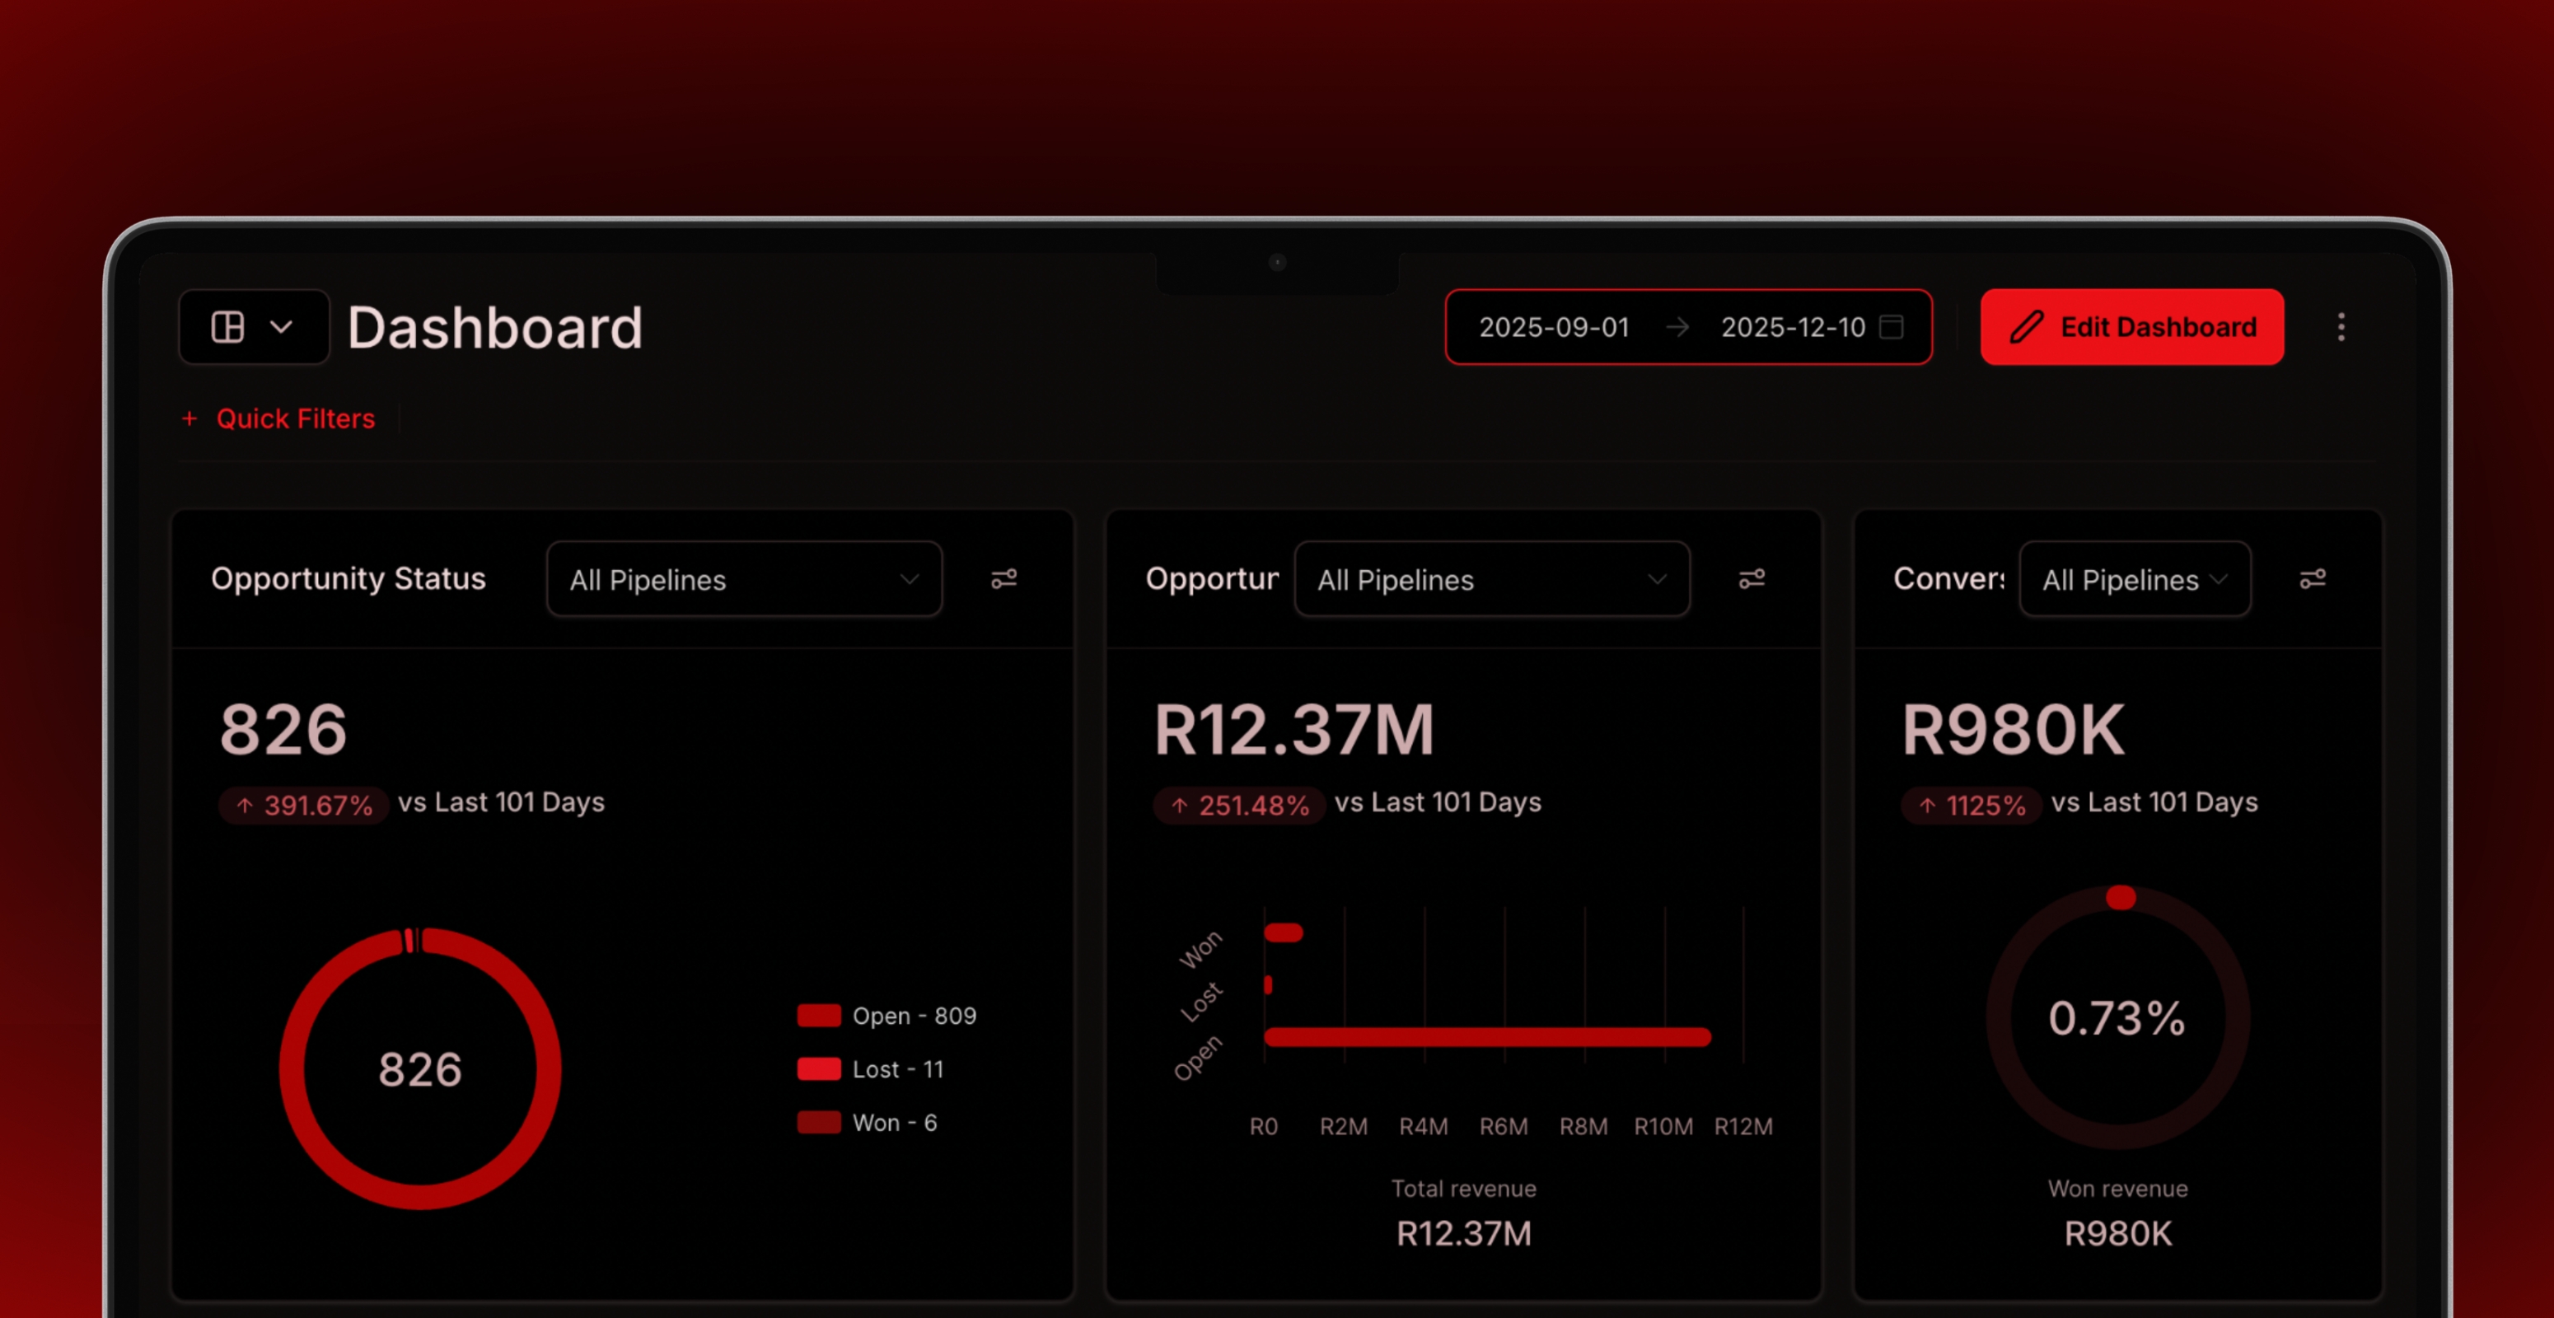
Task: Click the Open revenue bar in chart
Action: [1487, 1038]
